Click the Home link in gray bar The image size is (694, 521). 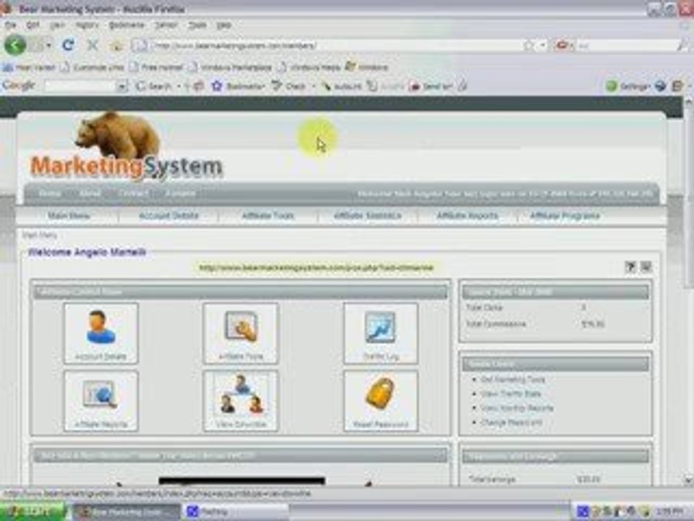[50, 194]
